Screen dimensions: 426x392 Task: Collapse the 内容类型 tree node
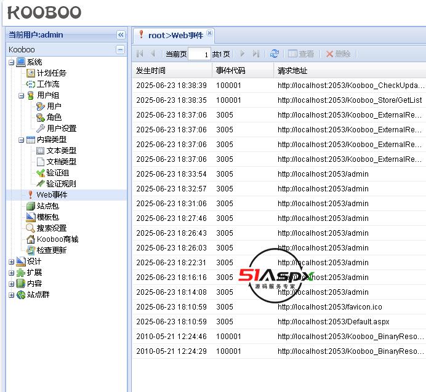[21, 140]
